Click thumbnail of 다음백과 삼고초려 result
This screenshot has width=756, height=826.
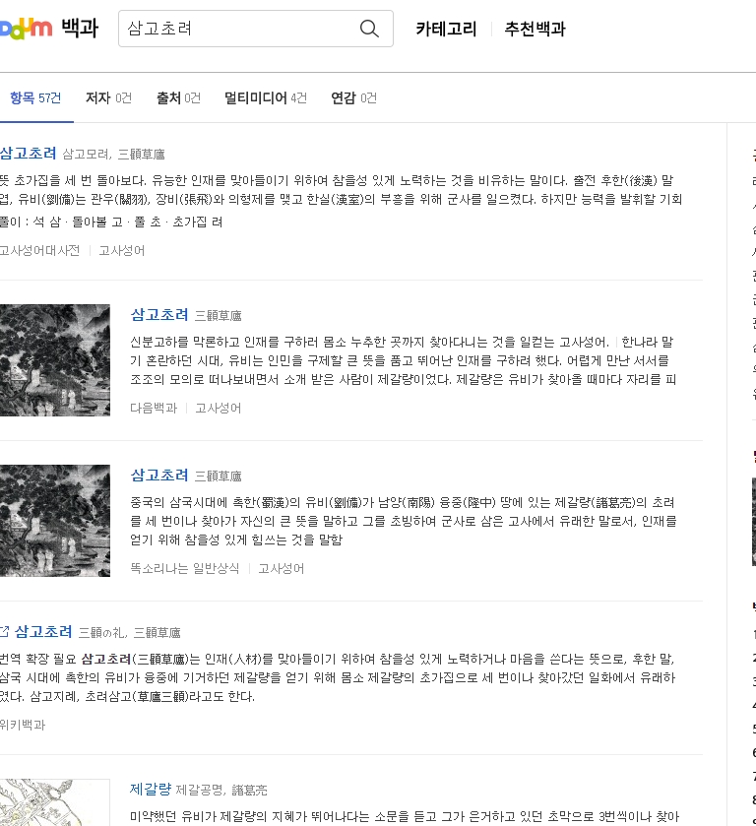point(55,360)
